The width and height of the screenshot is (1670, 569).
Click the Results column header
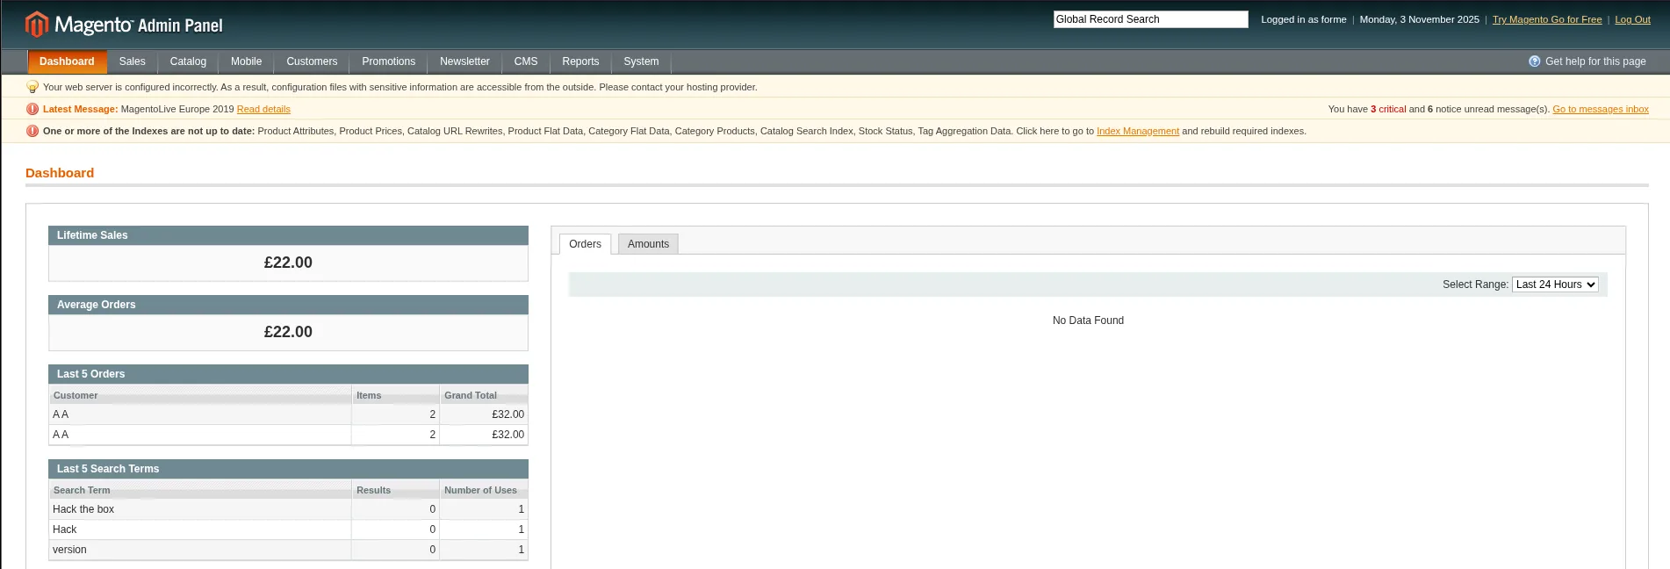click(x=395, y=490)
